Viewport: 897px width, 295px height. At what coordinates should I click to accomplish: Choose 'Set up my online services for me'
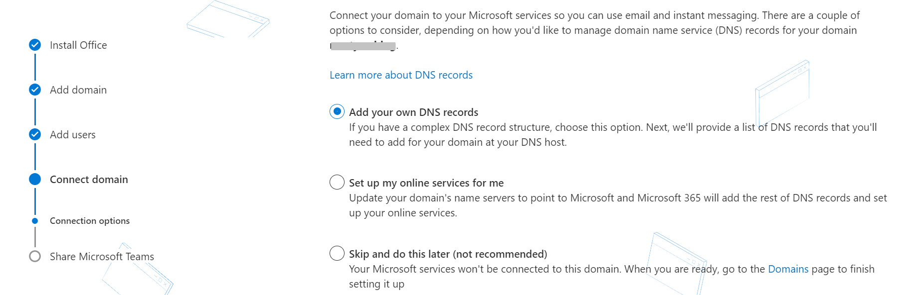pos(337,182)
